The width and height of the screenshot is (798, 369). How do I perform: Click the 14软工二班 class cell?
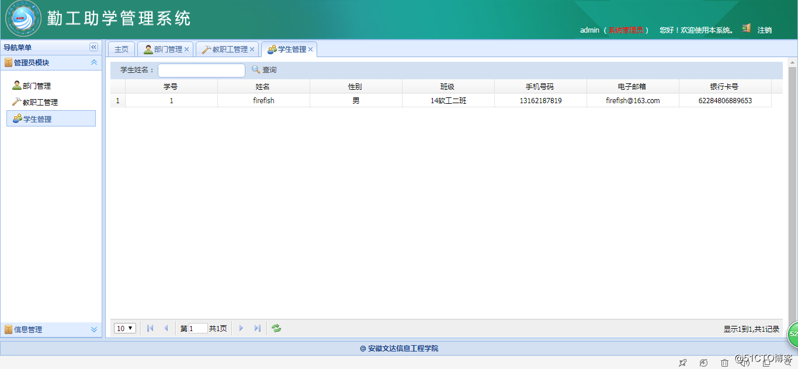pos(448,100)
